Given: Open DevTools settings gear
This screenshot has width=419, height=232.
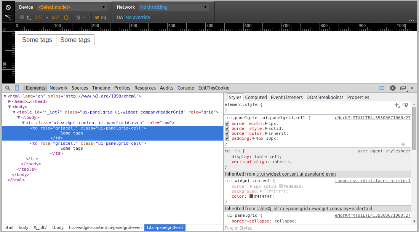Looking at the screenshot, I should pos(393,88).
